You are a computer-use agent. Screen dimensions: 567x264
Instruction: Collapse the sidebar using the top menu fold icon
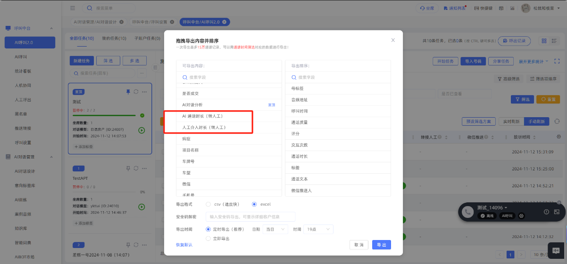coord(72,8)
